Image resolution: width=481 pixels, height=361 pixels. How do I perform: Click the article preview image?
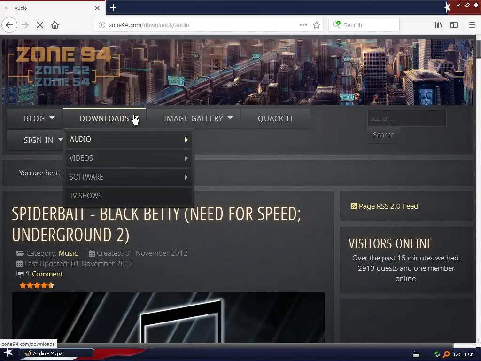pyautogui.click(x=168, y=317)
